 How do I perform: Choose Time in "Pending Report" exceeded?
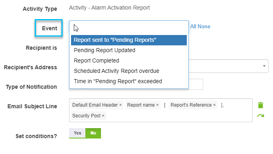[x=129, y=81]
